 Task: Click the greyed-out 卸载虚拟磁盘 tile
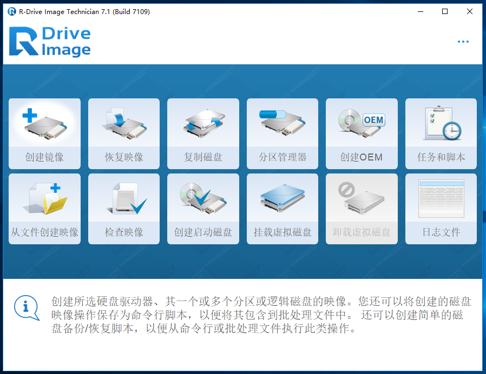pyautogui.click(x=361, y=209)
